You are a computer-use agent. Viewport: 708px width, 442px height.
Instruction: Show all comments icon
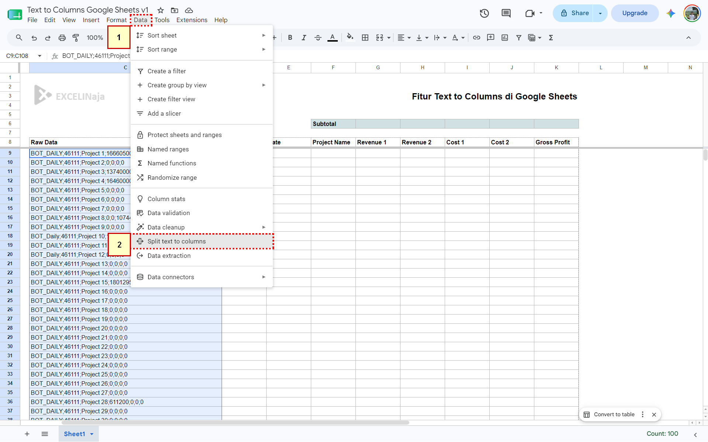click(x=506, y=13)
